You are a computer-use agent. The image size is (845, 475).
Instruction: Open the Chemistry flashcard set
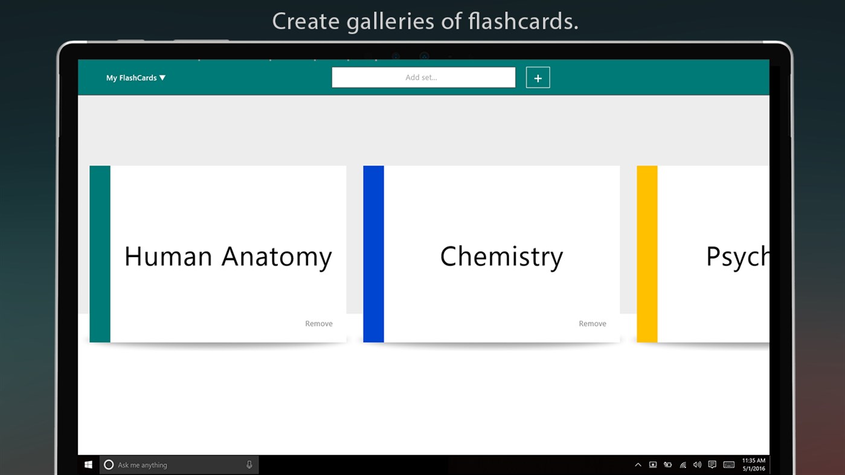pos(501,256)
